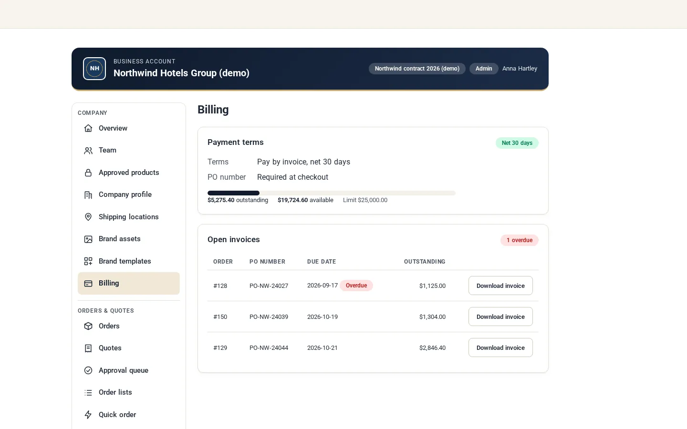Viewport: 687px width, 429px height.
Task: Open Quick order
Action: (x=129, y=415)
